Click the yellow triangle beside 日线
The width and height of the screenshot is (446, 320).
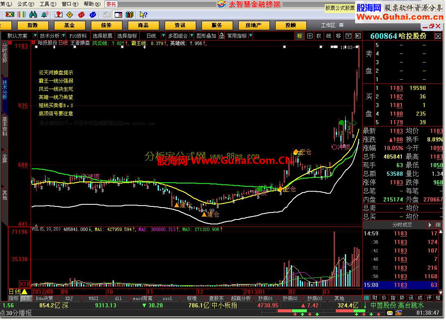pos(25,292)
